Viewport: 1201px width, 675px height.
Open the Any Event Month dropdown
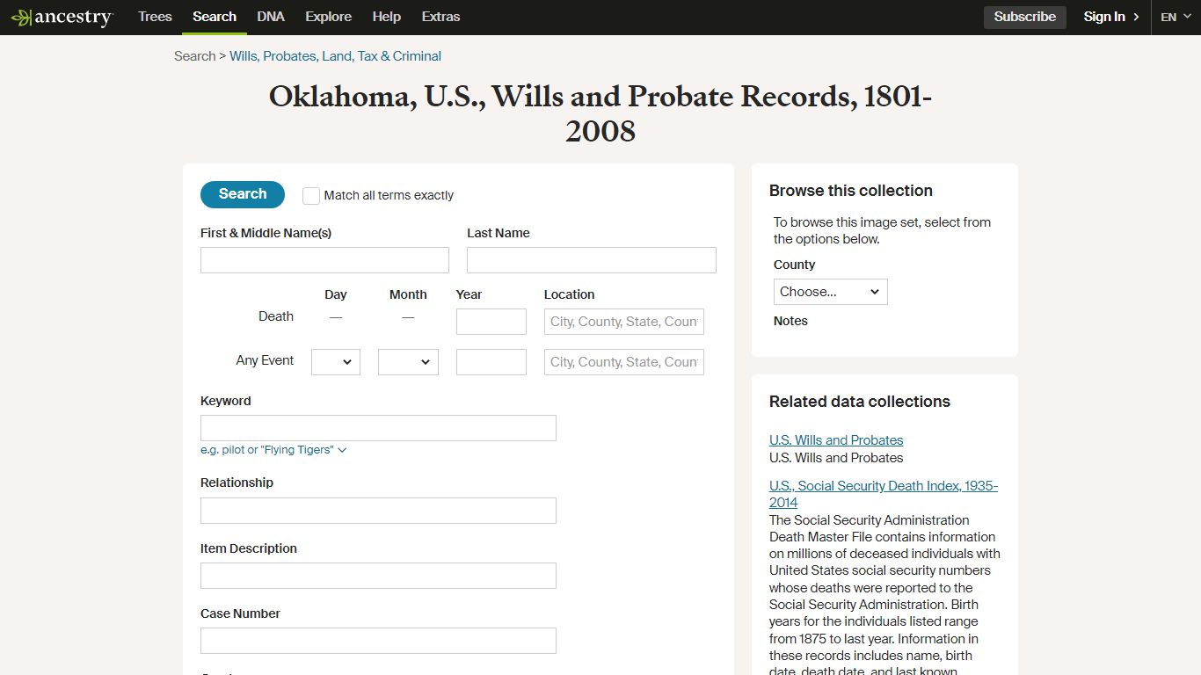[x=408, y=362]
